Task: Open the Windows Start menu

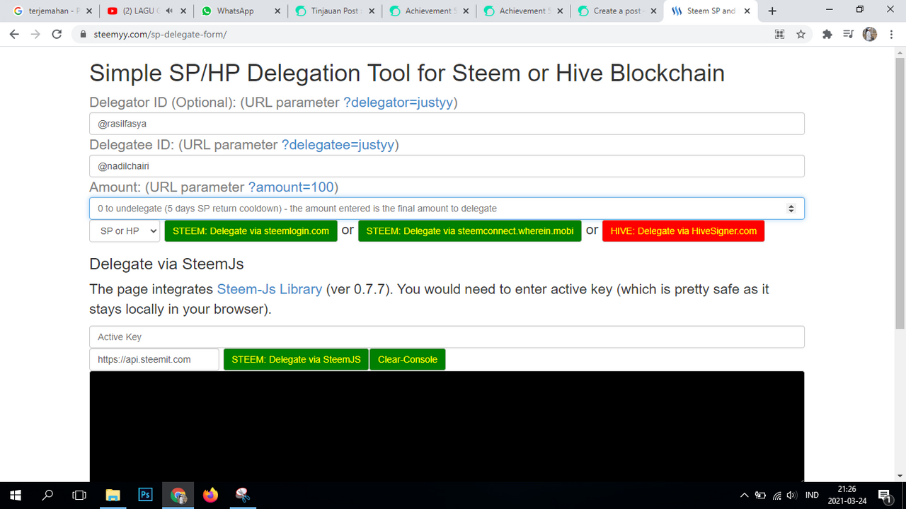Action: 16,495
